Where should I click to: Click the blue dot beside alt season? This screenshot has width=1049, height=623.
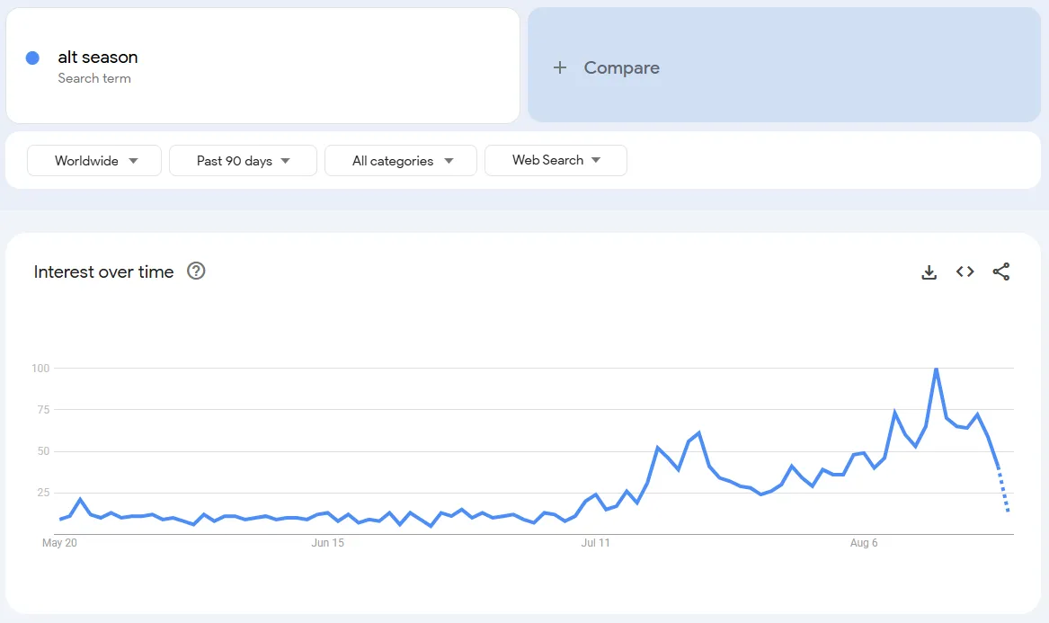coord(32,58)
